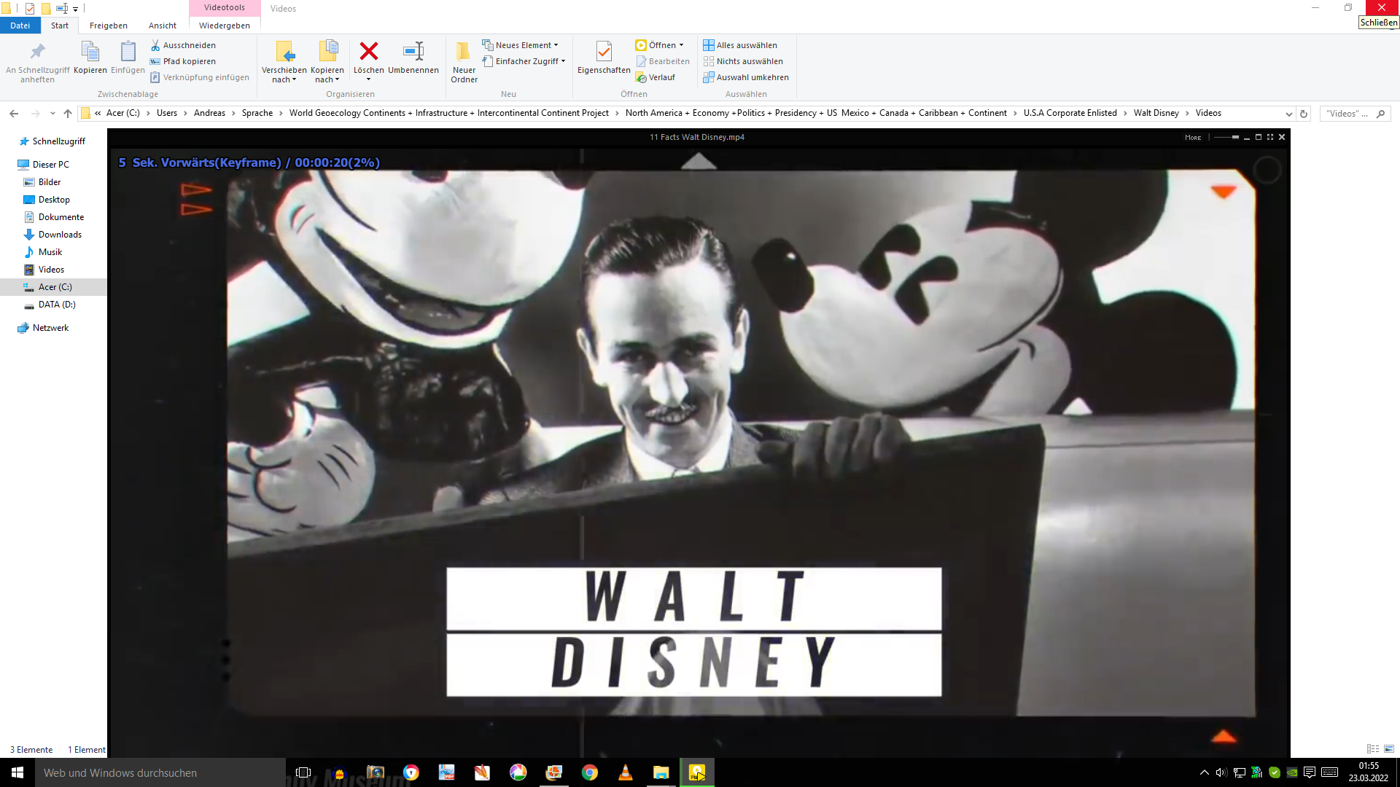Viewport: 1400px width, 787px height.
Task: Switch to the Wiedergeben tab
Action: [x=225, y=26]
